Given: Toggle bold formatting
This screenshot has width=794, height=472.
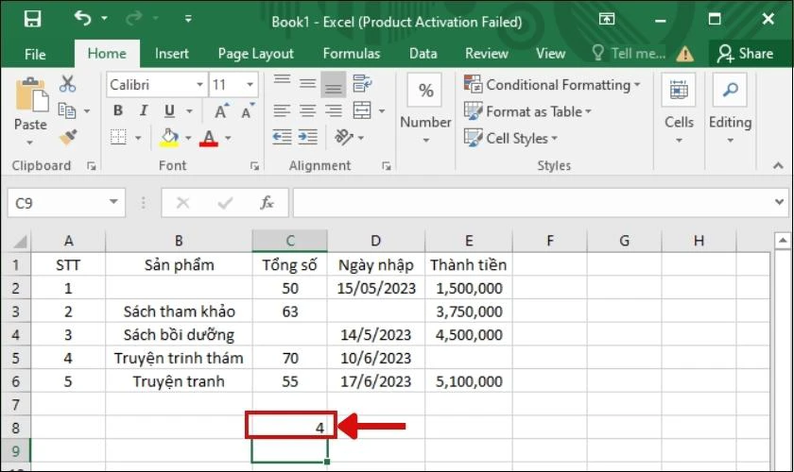Looking at the screenshot, I should (x=118, y=110).
